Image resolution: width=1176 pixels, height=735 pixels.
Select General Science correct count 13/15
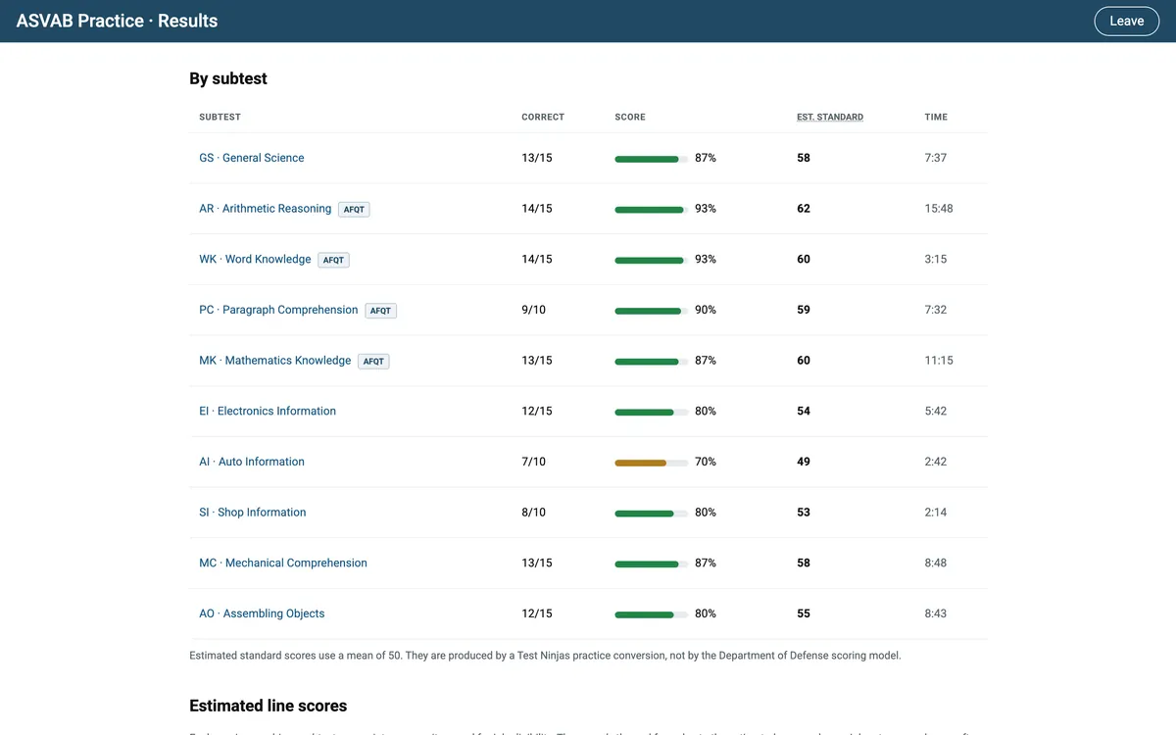(537, 158)
